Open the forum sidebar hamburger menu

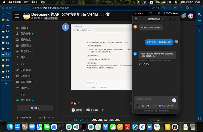[x=17, y=16]
